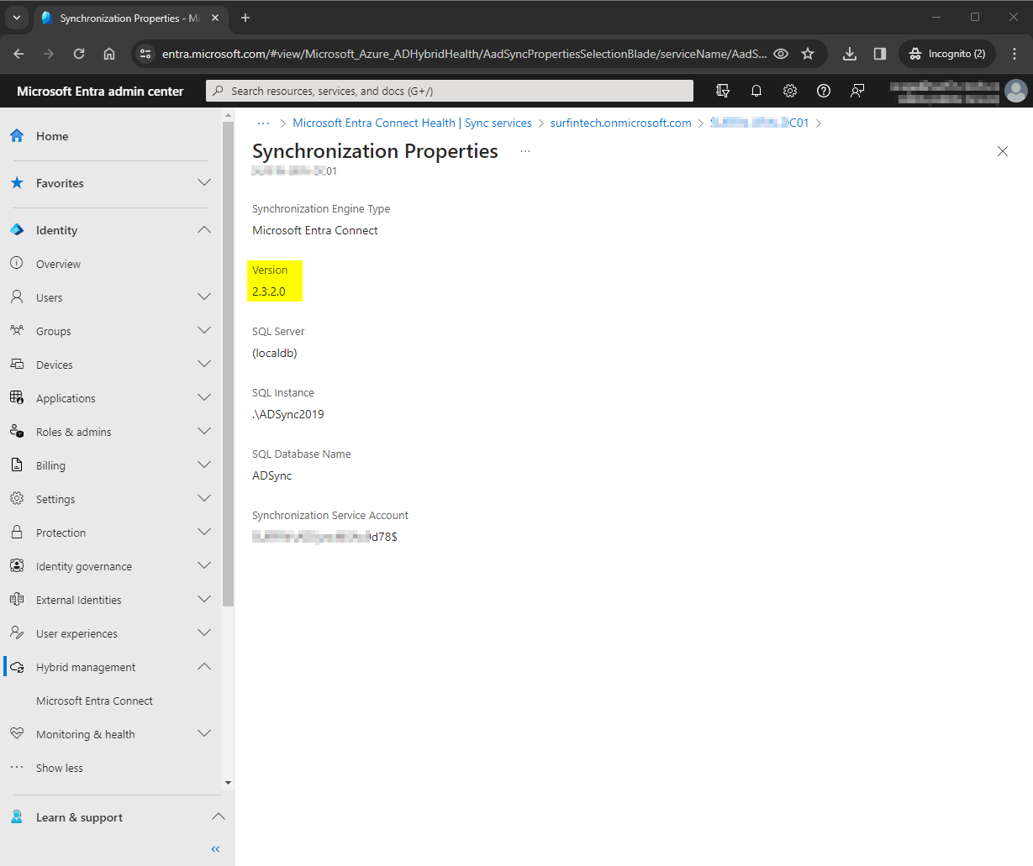The height and width of the screenshot is (866, 1033).
Task: Click the browser address bar
Action: (x=463, y=54)
